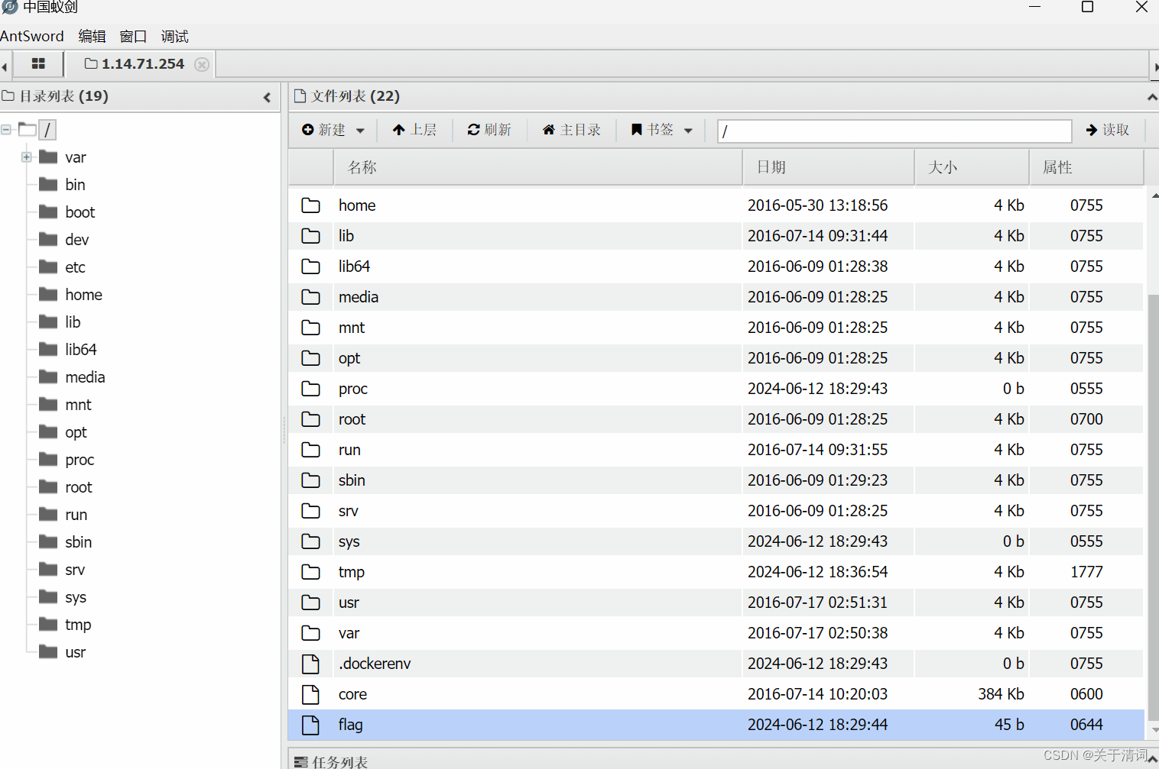
Task: Open the 新建 dropdown
Action: [x=333, y=130]
